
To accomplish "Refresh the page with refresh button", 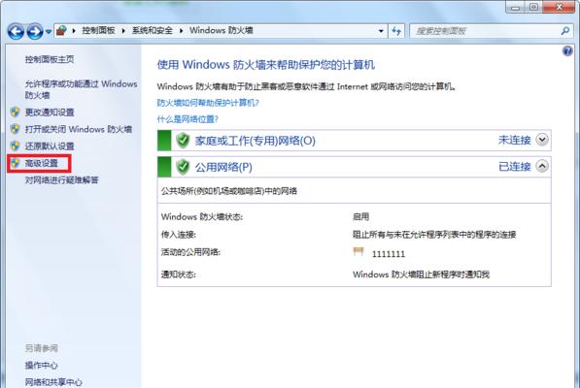I will [x=396, y=31].
